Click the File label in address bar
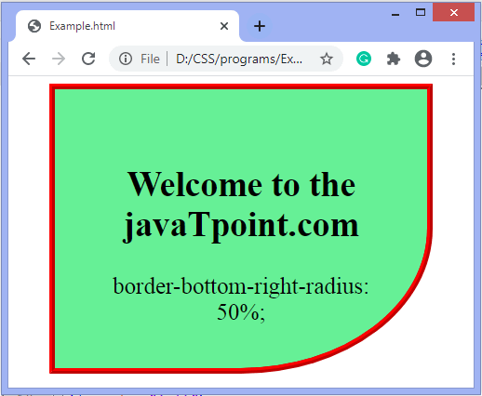This screenshot has width=482, height=396. coord(150,59)
